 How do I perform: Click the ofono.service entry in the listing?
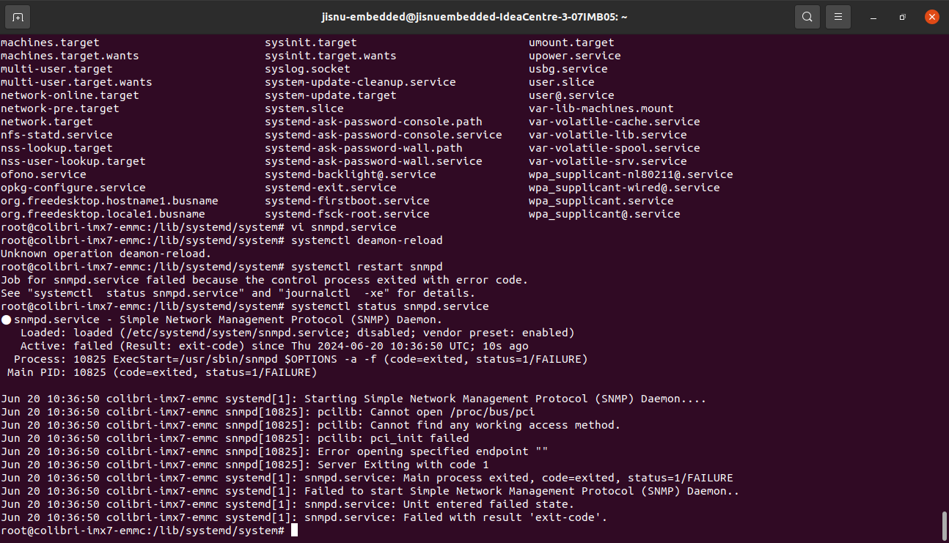point(43,174)
